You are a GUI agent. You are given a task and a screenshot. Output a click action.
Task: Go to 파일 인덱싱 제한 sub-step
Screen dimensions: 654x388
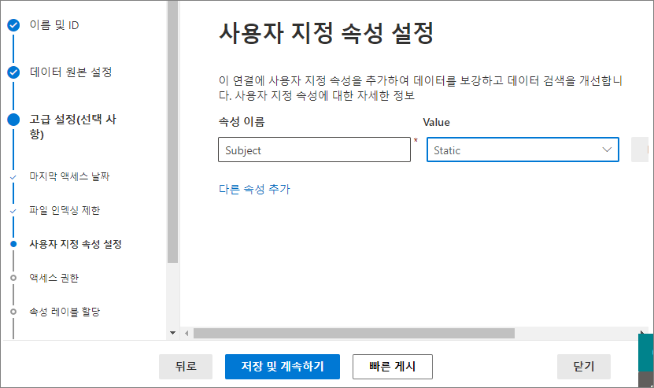(x=65, y=210)
